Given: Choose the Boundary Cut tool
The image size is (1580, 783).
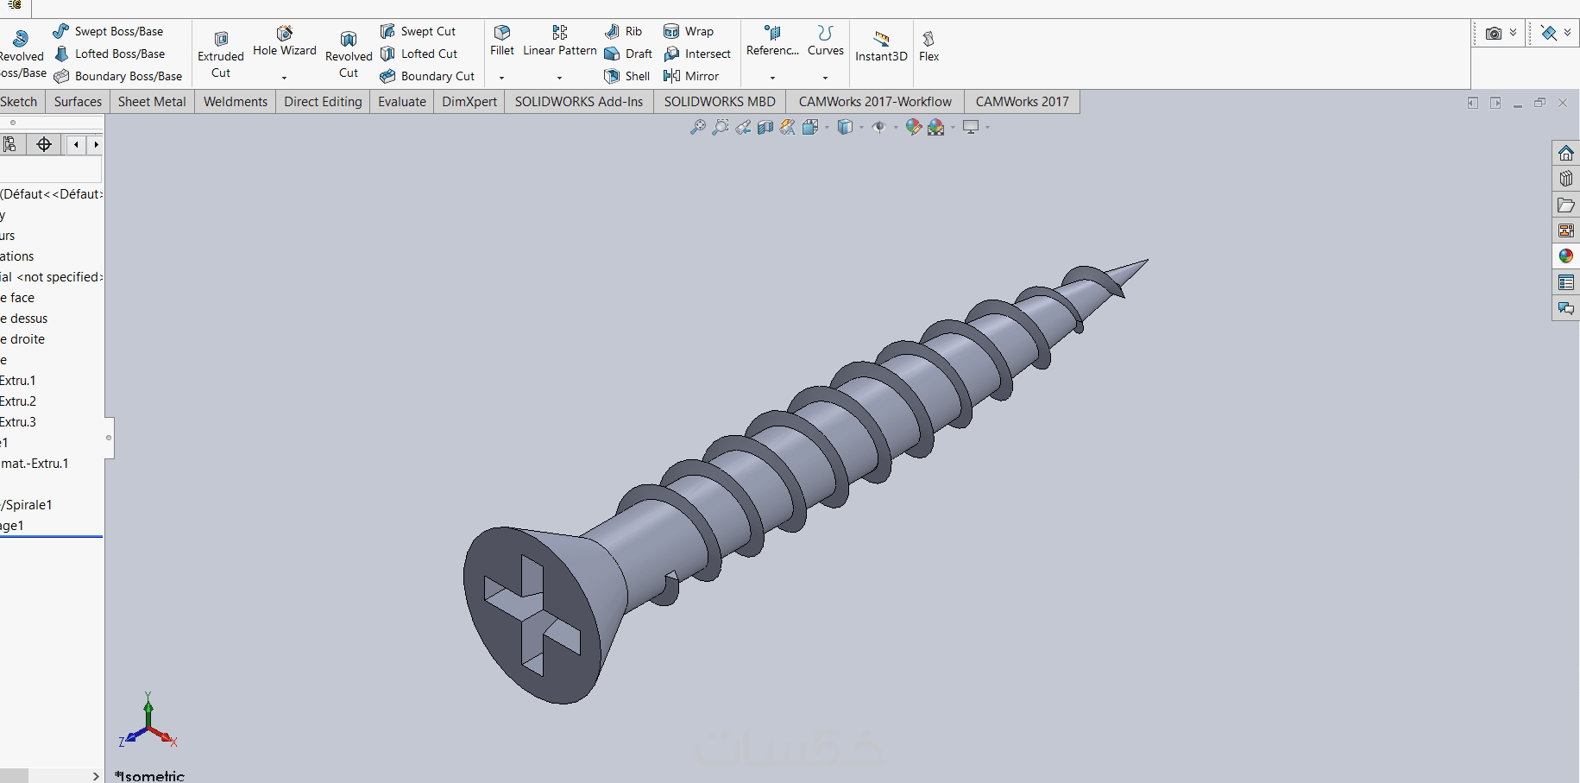Looking at the screenshot, I should (x=427, y=76).
